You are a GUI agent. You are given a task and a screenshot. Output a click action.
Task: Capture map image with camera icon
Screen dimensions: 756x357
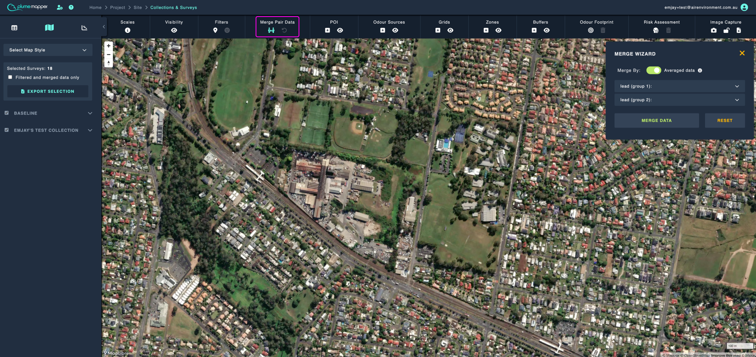[x=714, y=30]
